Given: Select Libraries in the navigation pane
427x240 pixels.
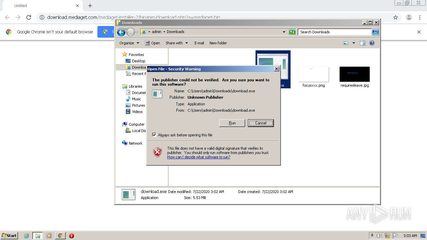Looking at the screenshot, I should coord(132,86).
